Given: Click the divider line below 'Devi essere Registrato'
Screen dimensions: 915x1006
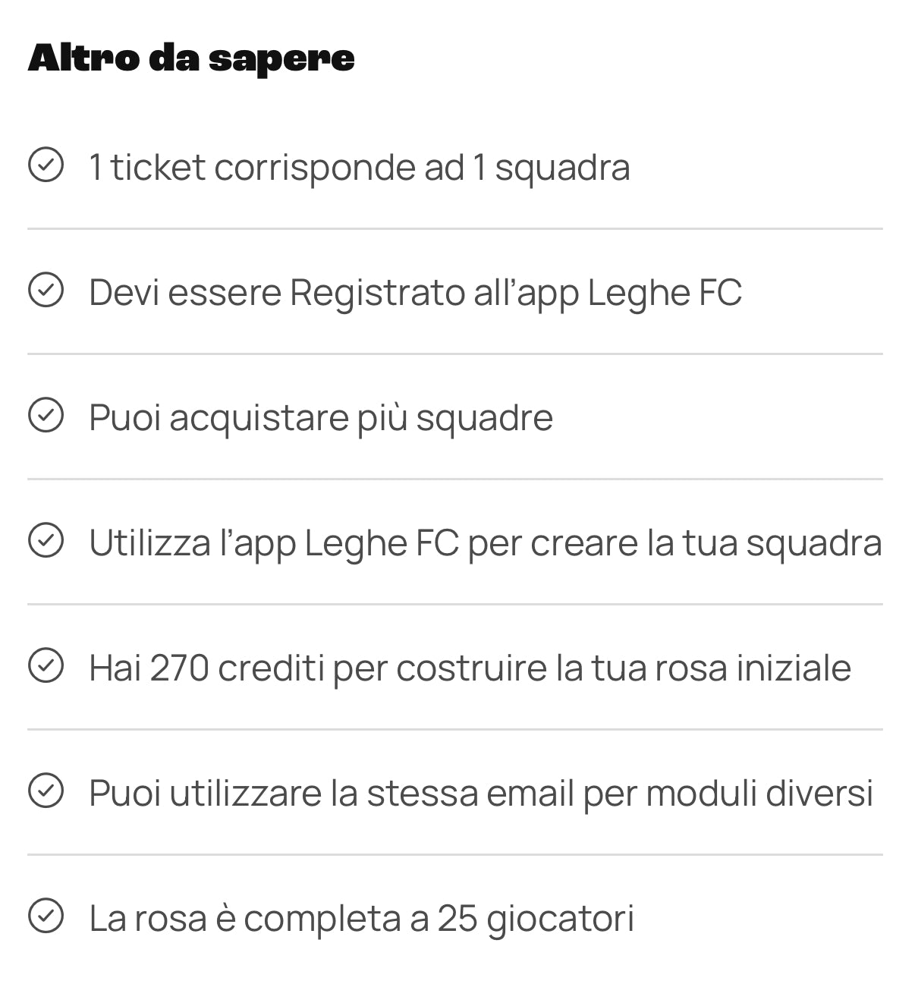Looking at the screenshot, I should (455, 354).
